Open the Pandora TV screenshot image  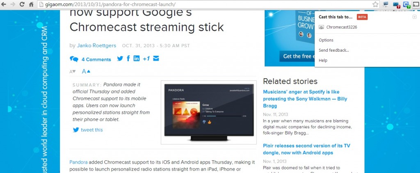(x=209, y=112)
